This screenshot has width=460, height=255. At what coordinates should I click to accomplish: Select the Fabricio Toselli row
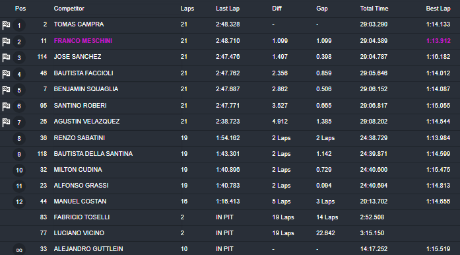tap(230, 217)
